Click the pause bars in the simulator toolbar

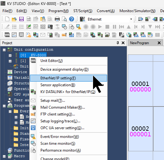pyautogui.click(x=115, y=27)
